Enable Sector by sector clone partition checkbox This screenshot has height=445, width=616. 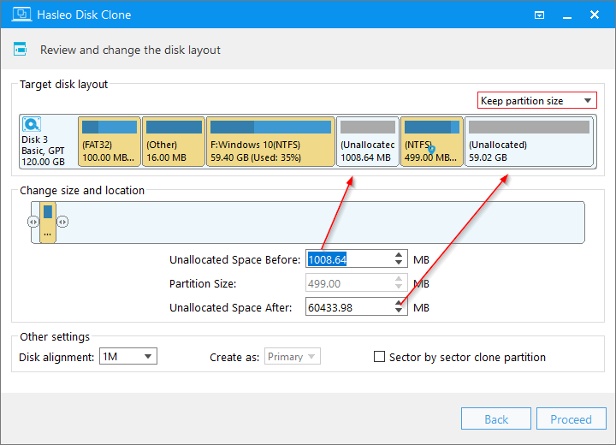coord(379,357)
